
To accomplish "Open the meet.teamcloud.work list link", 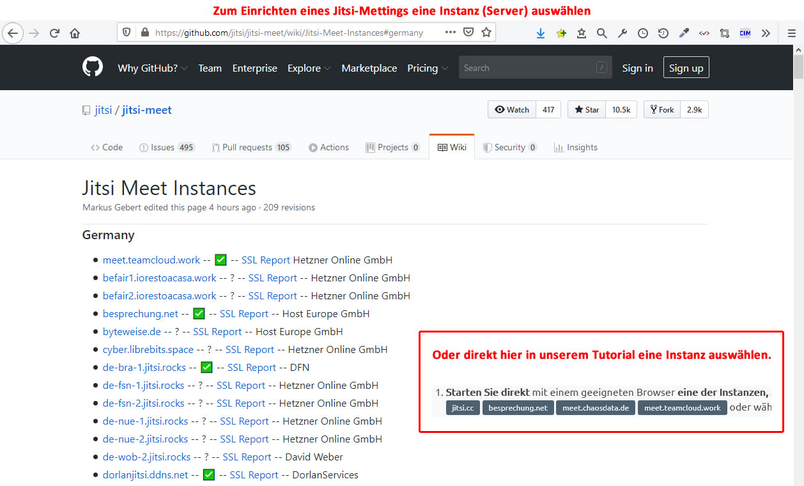I will click(151, 260).
